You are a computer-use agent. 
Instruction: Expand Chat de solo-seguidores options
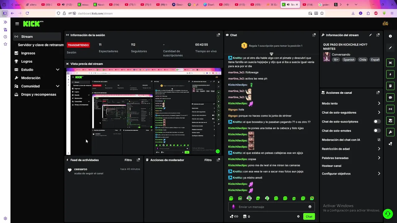[379, 112]
